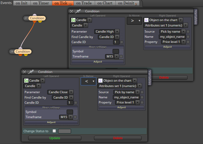Tick the checkbox beside Candle ID in upper window

tap(122, 42)
